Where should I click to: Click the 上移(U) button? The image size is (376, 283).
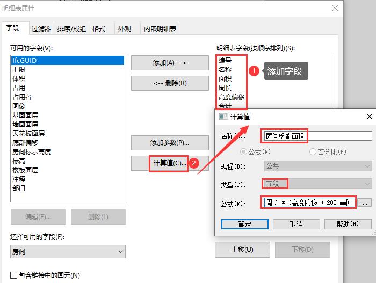click(242, 249)
